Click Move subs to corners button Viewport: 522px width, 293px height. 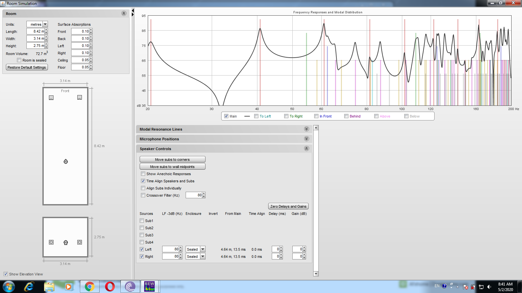(172, 160)
